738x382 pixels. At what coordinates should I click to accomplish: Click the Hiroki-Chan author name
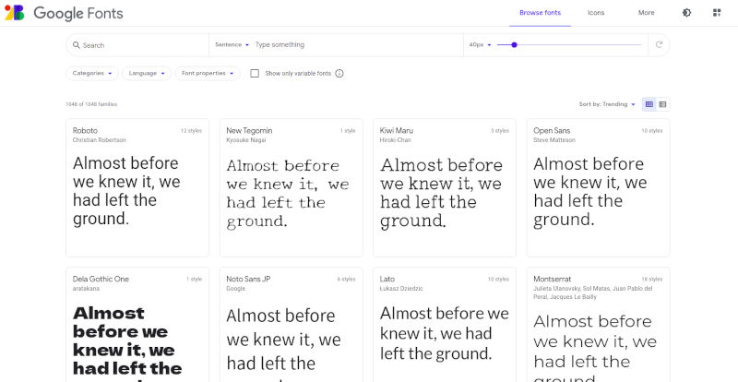[396, 140]
